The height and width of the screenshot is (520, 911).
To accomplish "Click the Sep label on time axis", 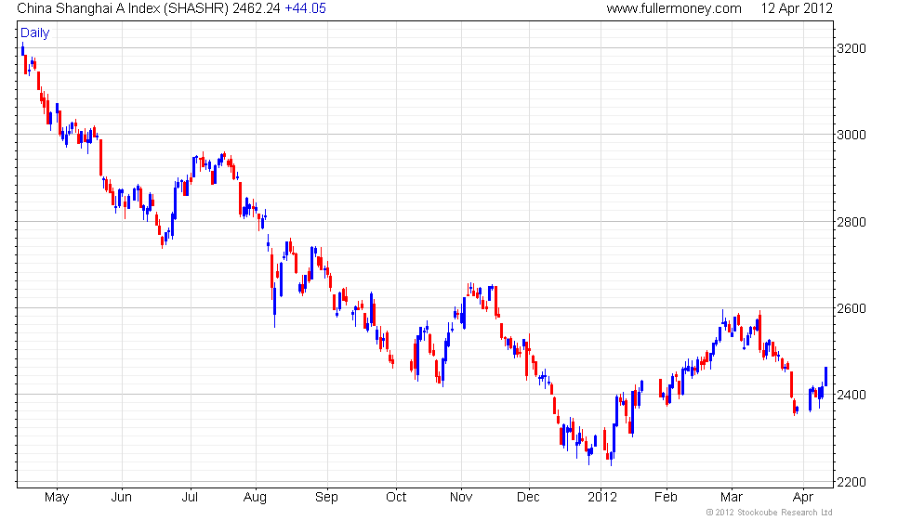I will [326, 498].
